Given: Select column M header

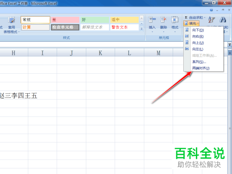Looking at the screenshot, I should click(x=158, y=53).
